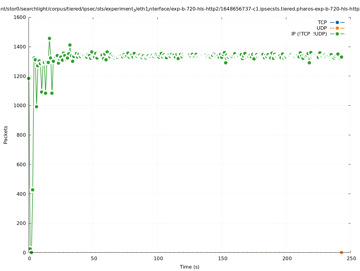Click the 250 x-axis tick label
The height and width of the screenshot is (271, 360).
[351, 258]
